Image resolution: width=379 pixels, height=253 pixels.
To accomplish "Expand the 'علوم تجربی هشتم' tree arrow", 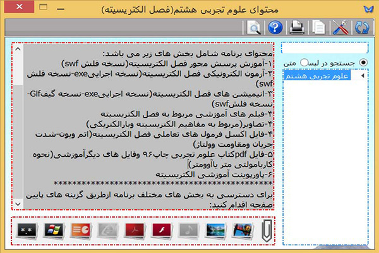I will click(363, 75).
